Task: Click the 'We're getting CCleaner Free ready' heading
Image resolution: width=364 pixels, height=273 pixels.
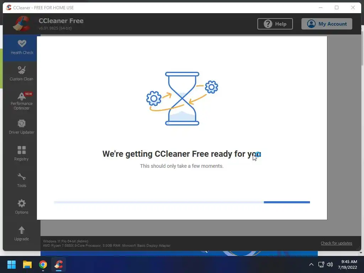Action: 182,154
